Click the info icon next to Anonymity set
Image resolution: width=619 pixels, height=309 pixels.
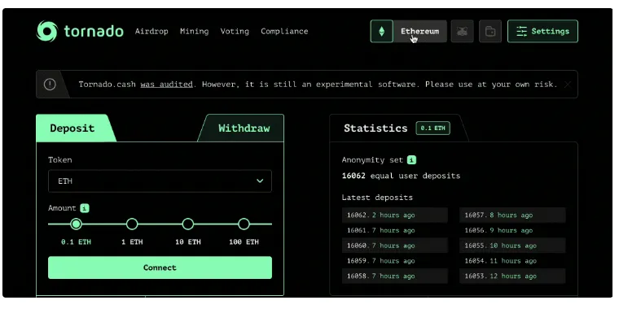[412, 159]
